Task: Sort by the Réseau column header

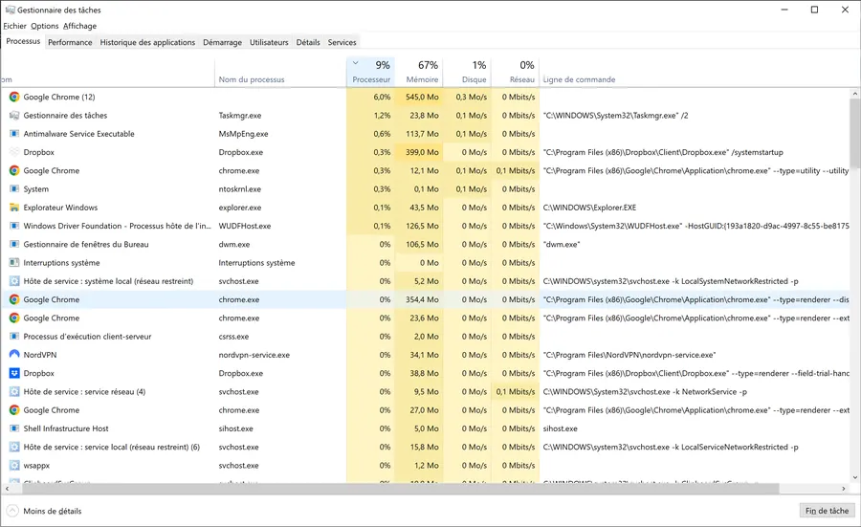Action: pyautogui.click(x=516, y=72)
